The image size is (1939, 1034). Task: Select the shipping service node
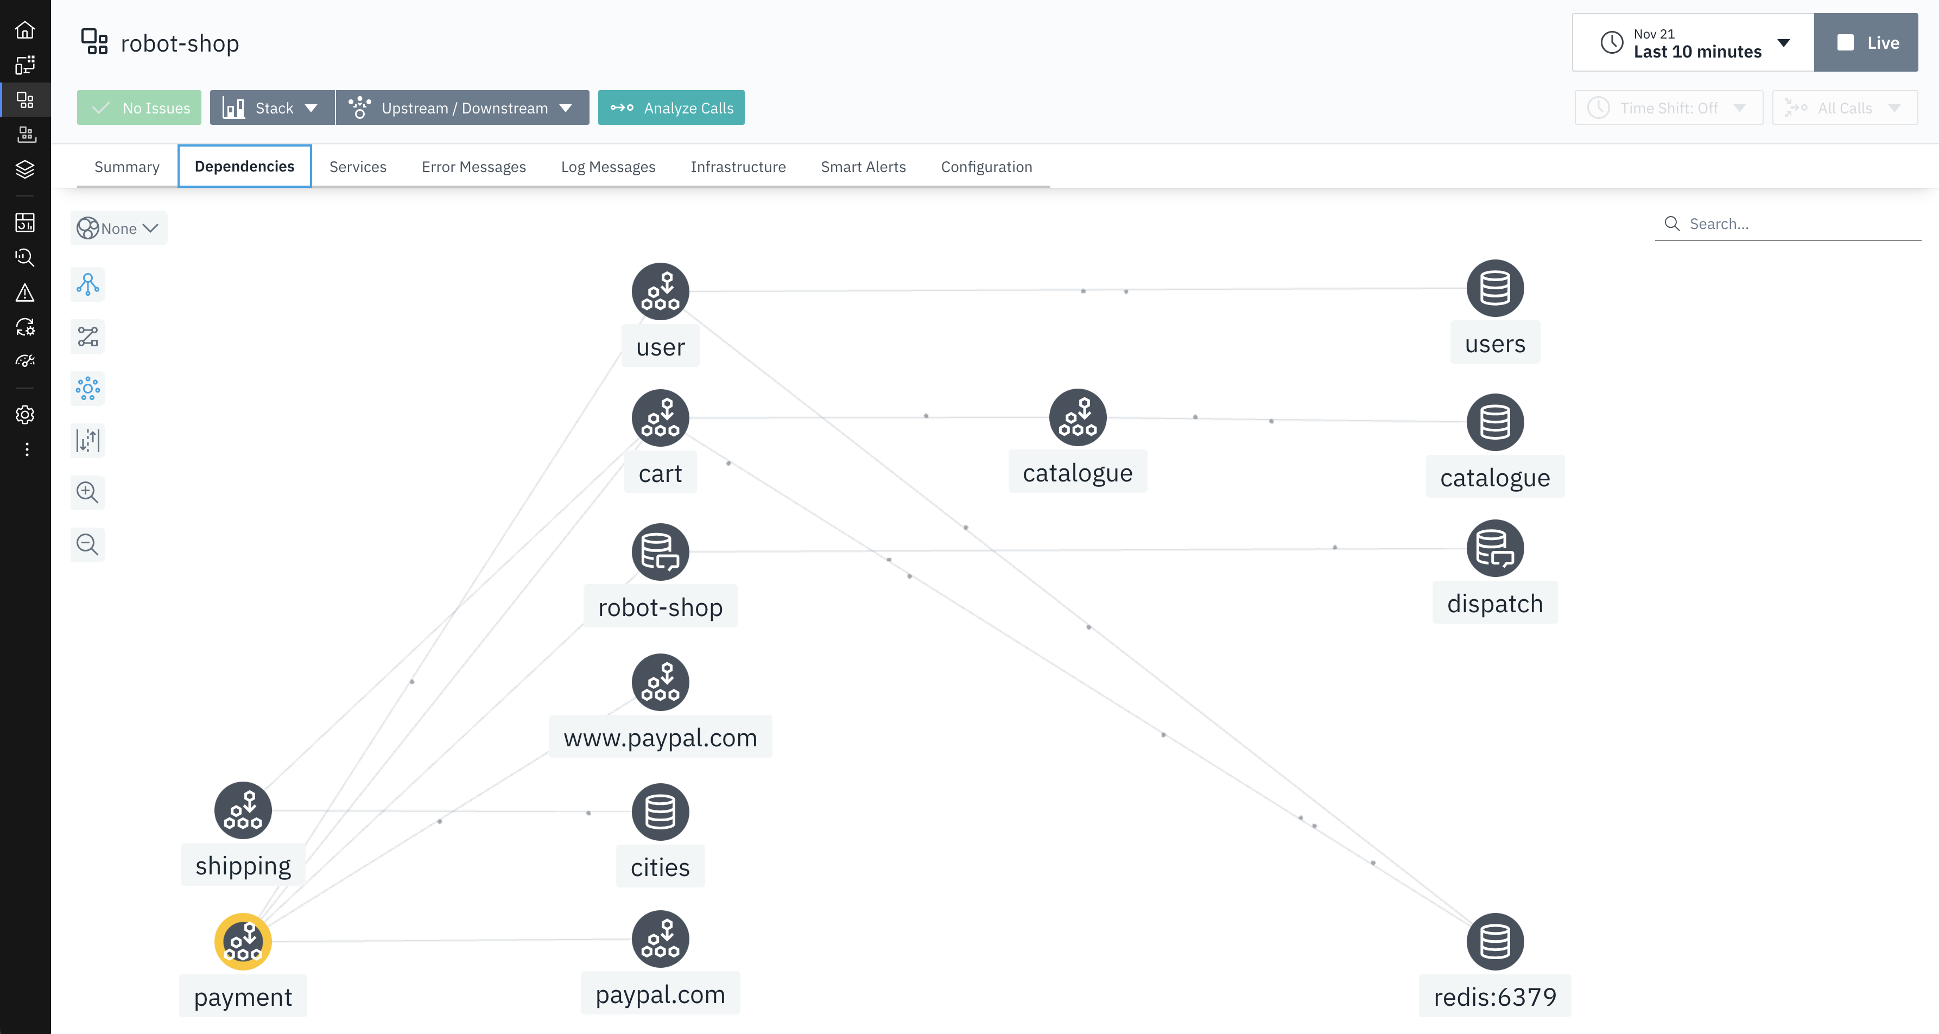click(242, 810)
